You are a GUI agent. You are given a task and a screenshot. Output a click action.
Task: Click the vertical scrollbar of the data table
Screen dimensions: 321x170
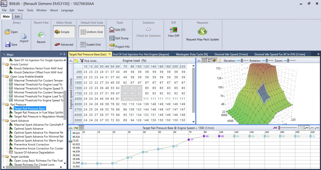[193, 90]
